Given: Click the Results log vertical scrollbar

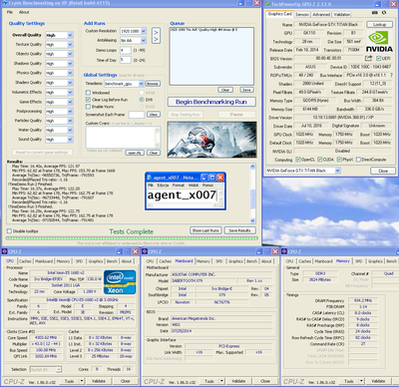Looking at the screenshot, I should point(252,193).
